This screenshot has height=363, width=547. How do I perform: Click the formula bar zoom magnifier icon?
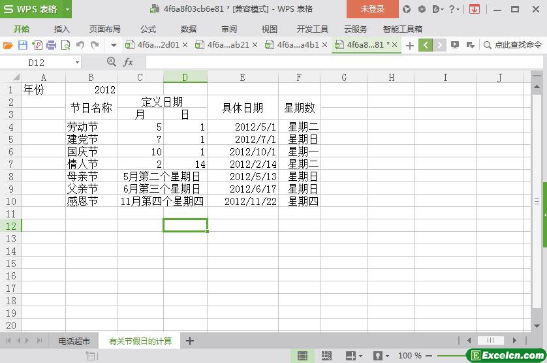click(111, 62)
